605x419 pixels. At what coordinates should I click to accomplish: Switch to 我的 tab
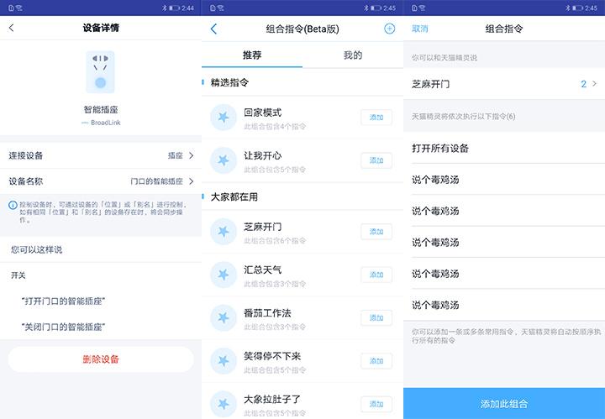click(353, 55)
